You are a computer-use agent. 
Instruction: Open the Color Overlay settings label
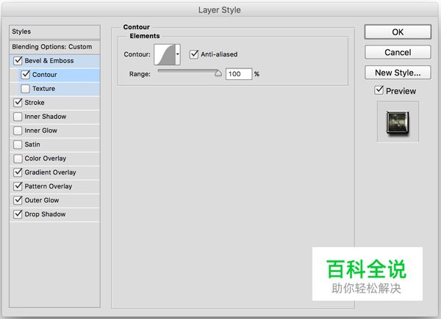click(46, 158)
